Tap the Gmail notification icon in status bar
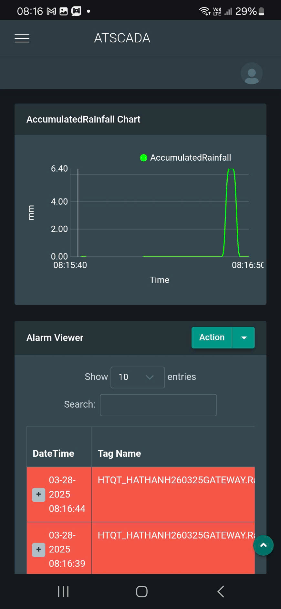This screenshot has height=609, width=281. pyautogui.click(x=51, y=12)
